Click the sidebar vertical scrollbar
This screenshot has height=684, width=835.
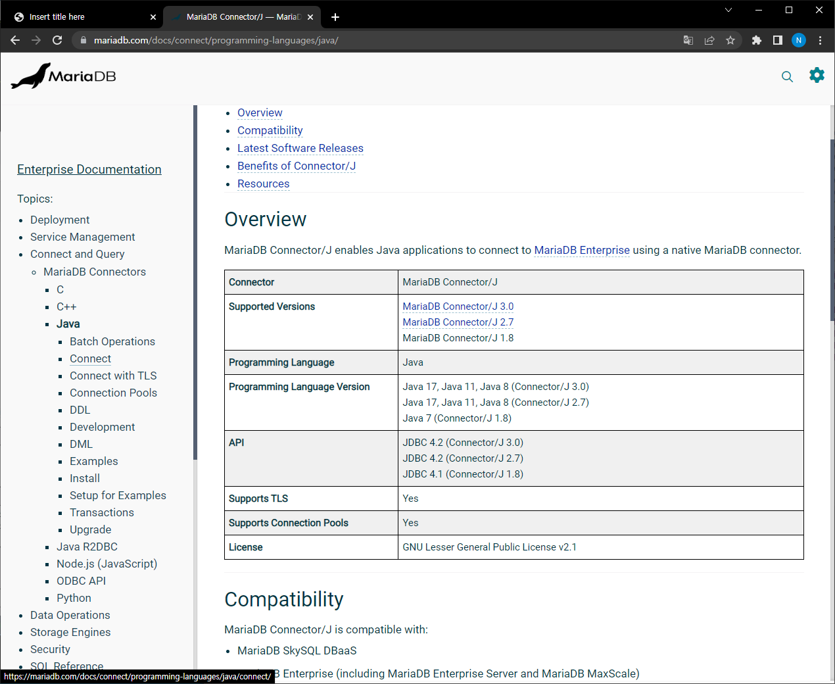click(x=195, y=283)
